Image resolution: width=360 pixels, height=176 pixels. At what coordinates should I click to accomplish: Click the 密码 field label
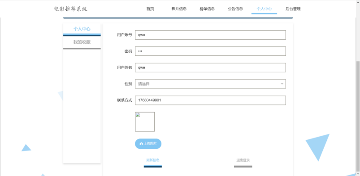tap(128, 51)
